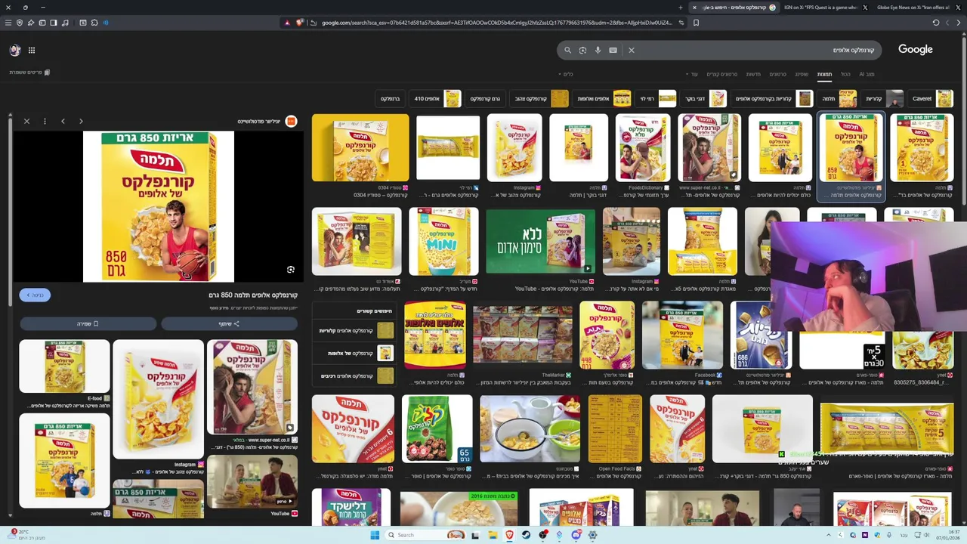Open the music note toolbar icon
Image resolution: width=967 pixels, height=544 pixels.
tap(65, 23)
